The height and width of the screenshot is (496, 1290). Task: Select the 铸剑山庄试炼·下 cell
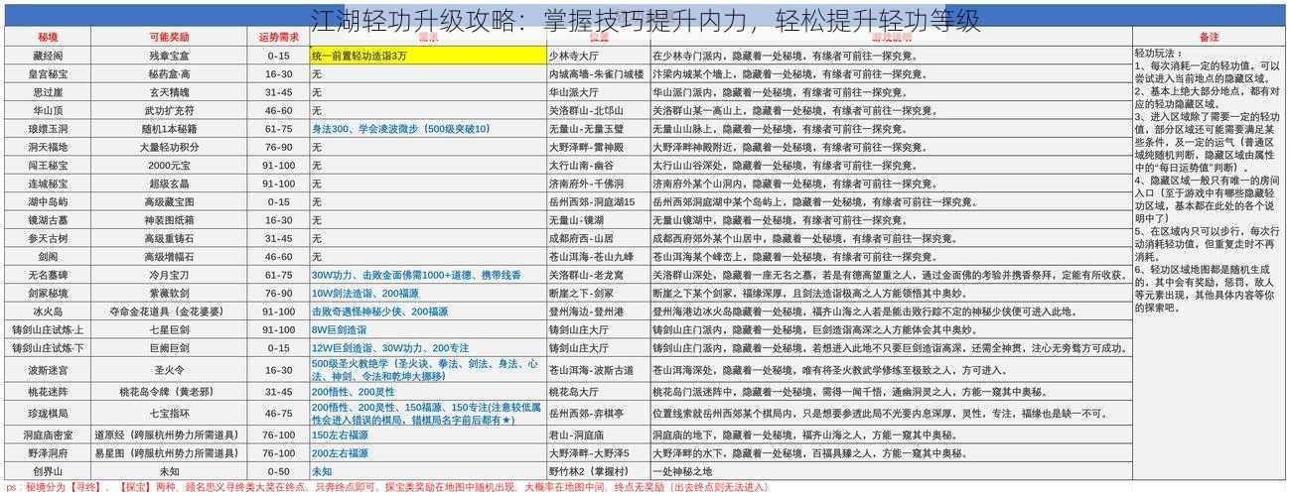(x=49, y=348)
